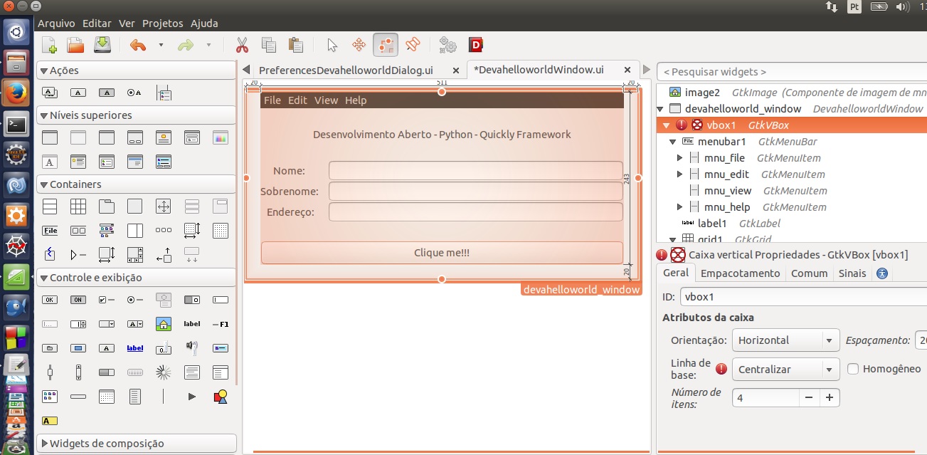Image resolution: width=927 pixels, height=455 pixels.
Task: Open the Orientação dropdown
Action: [x=785, y=340]
